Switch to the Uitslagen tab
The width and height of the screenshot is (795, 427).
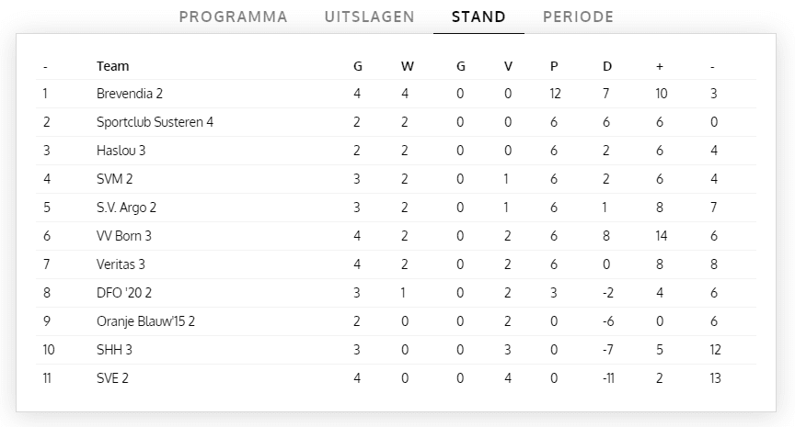click(369, 17)
